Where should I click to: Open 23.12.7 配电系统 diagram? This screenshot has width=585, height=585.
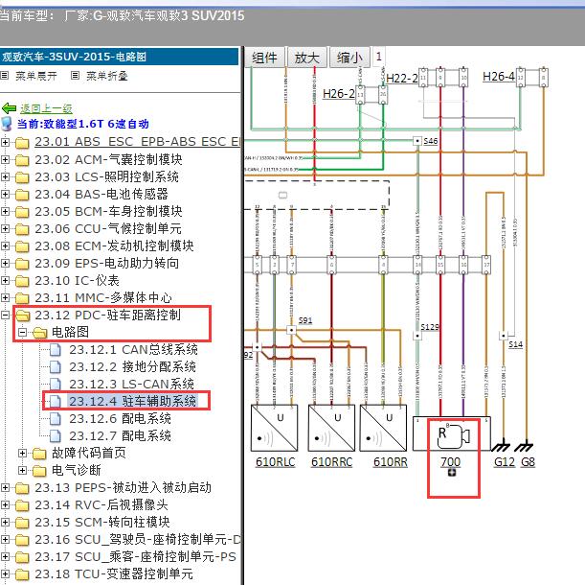click(120, 435)
